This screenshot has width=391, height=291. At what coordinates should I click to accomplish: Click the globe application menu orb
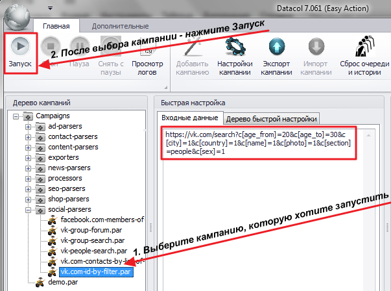point(18,17)
